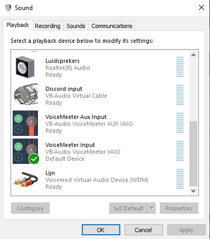Click the VoiceMeeter Aux Input mixer icon
The height and width of the screenshot is (239, 210).
(x=25, y=123)
